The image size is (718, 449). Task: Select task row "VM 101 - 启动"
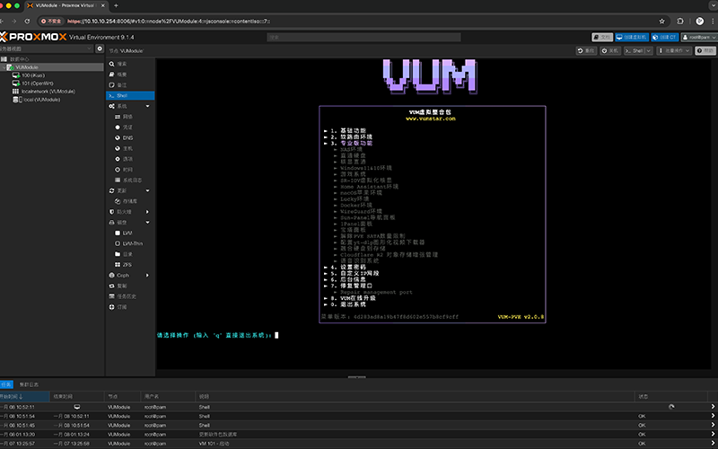[x=359, y=444]
